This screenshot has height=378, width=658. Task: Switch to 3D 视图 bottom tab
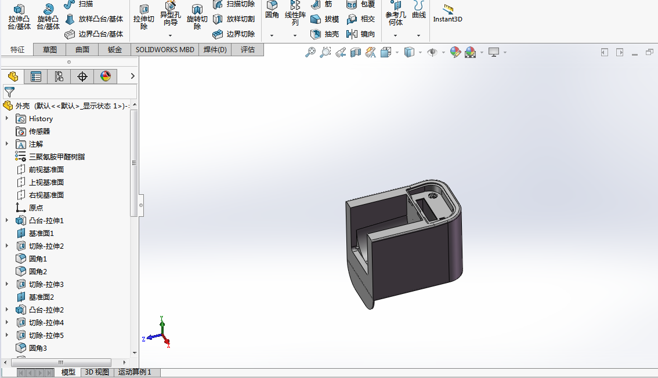coord(97,372)
